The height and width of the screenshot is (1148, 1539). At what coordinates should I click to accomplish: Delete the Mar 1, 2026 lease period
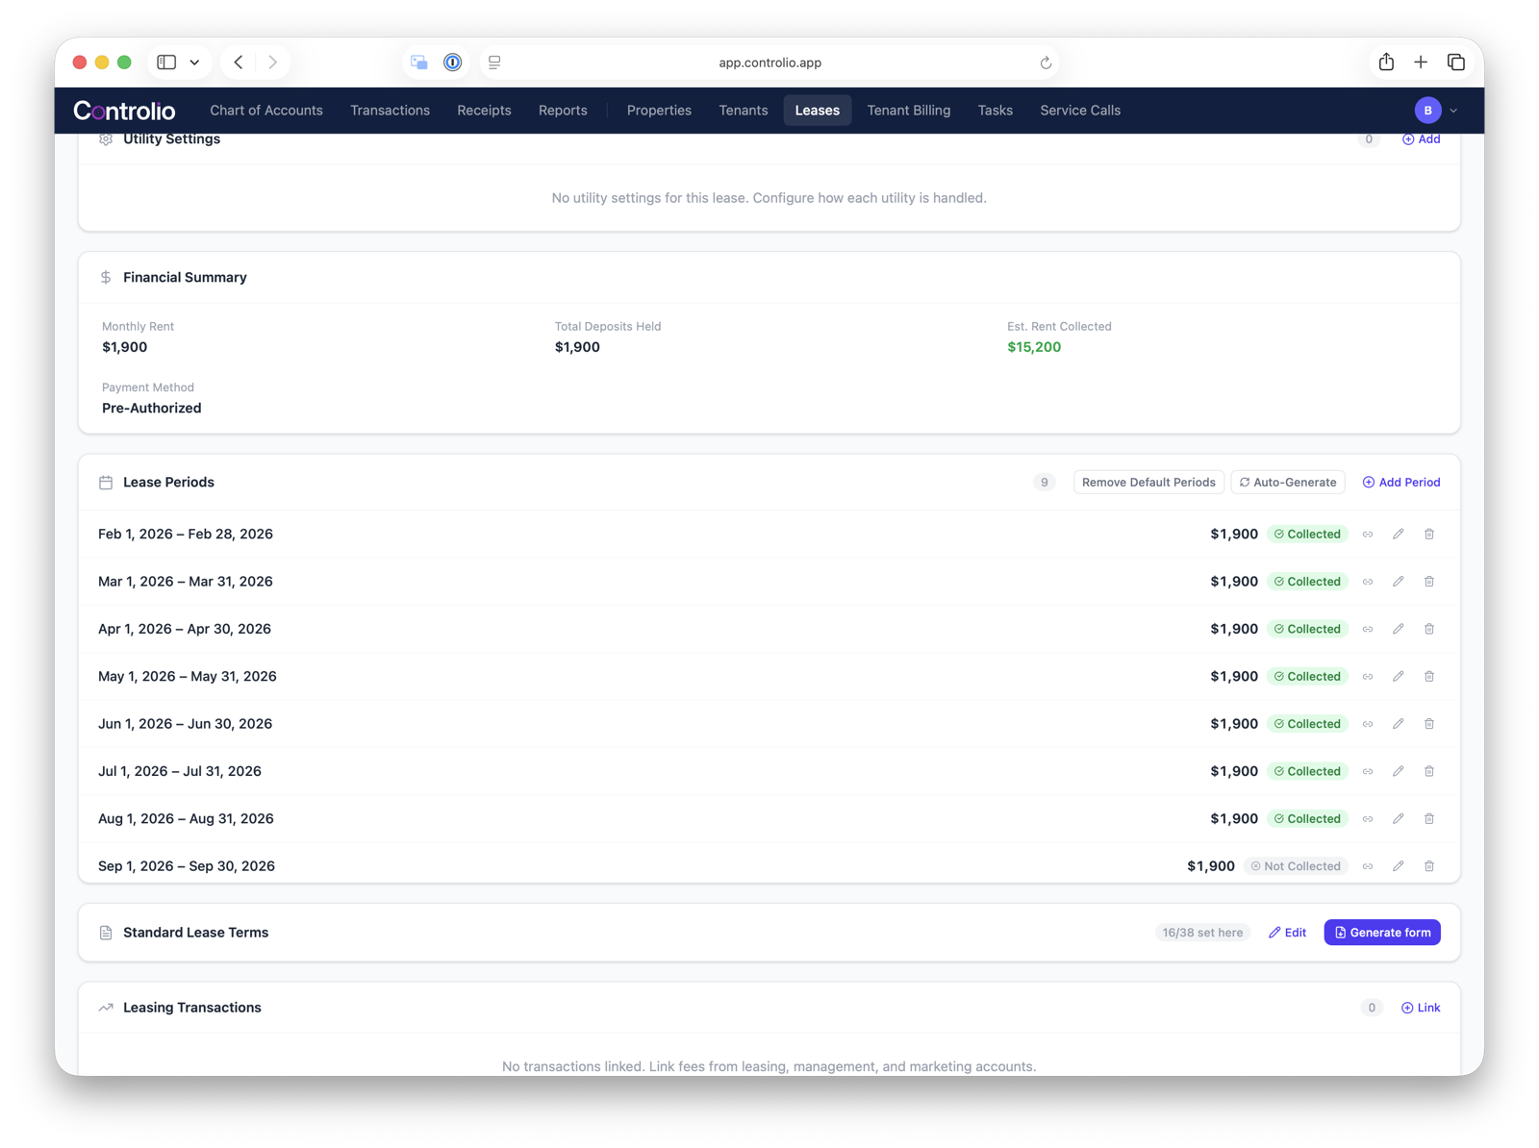click(1429, 582)
